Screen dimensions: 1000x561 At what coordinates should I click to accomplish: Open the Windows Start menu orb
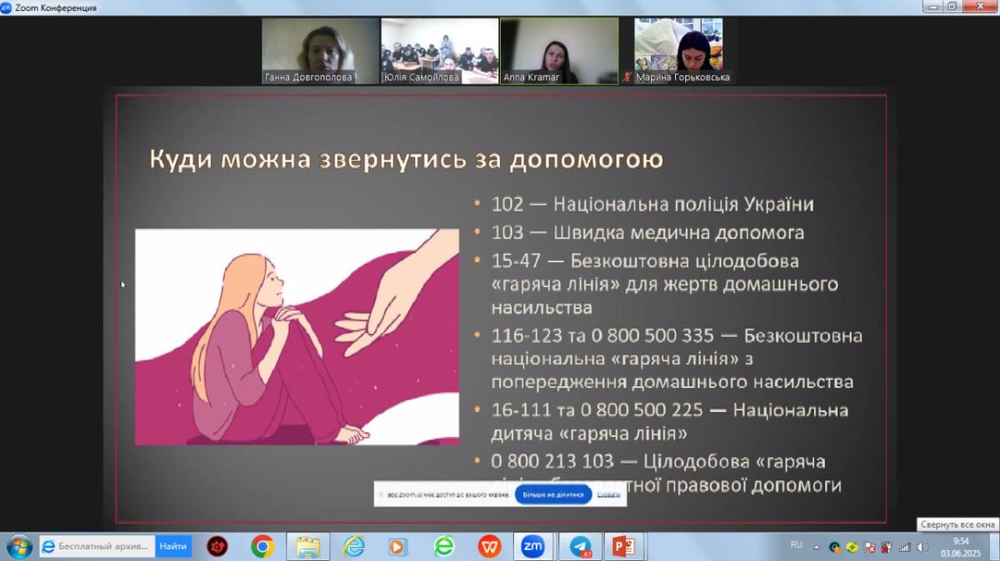[18, 546]
